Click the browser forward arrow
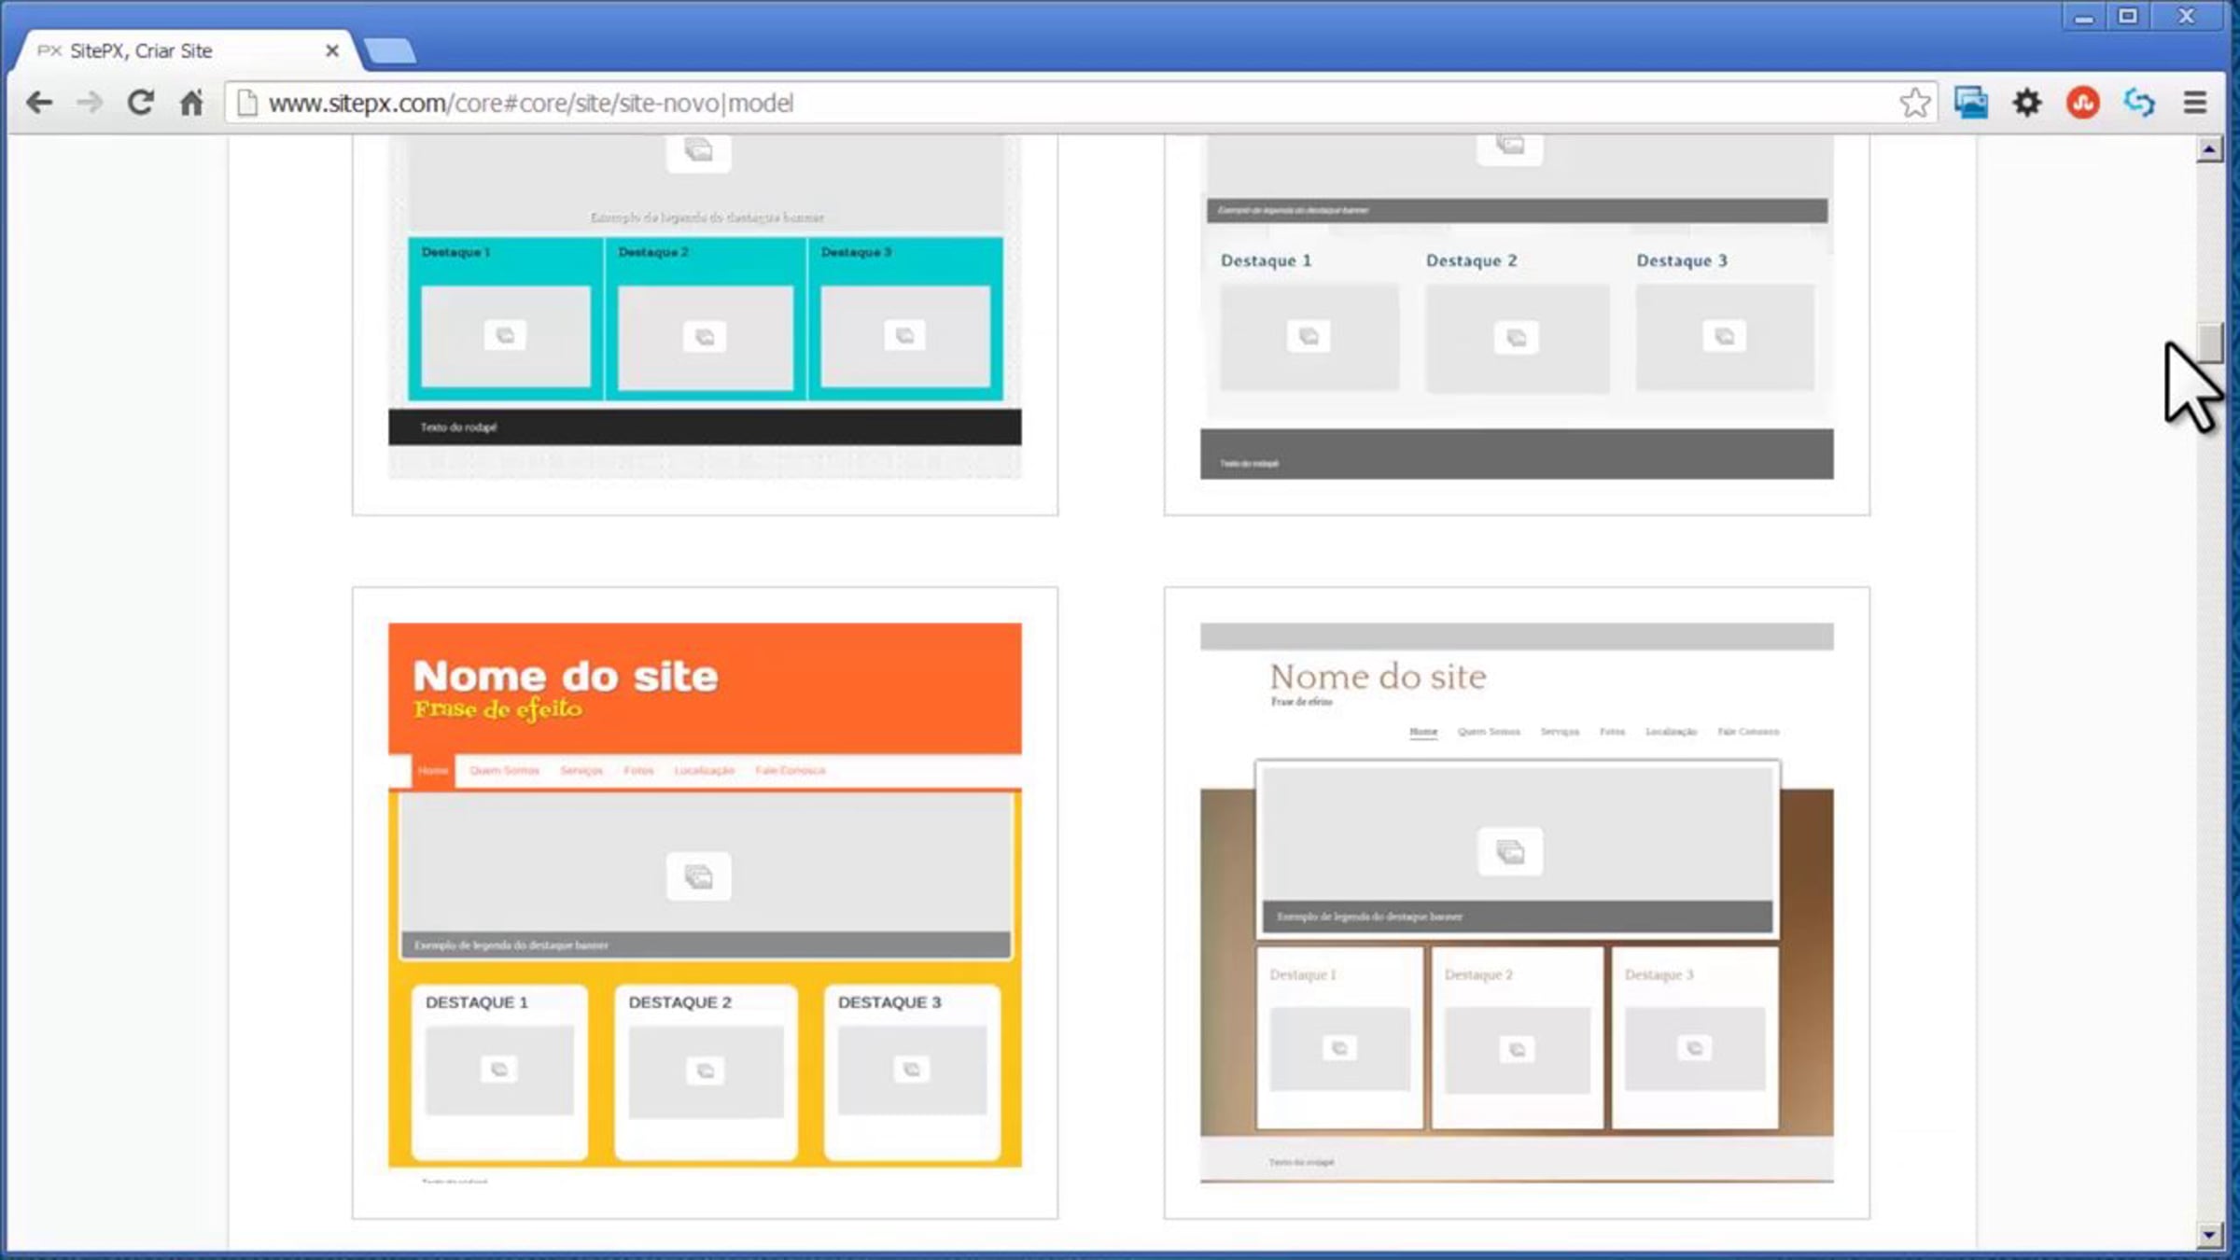The image size is (2240, 1260). pyautogui.click(x=91, y=103)
